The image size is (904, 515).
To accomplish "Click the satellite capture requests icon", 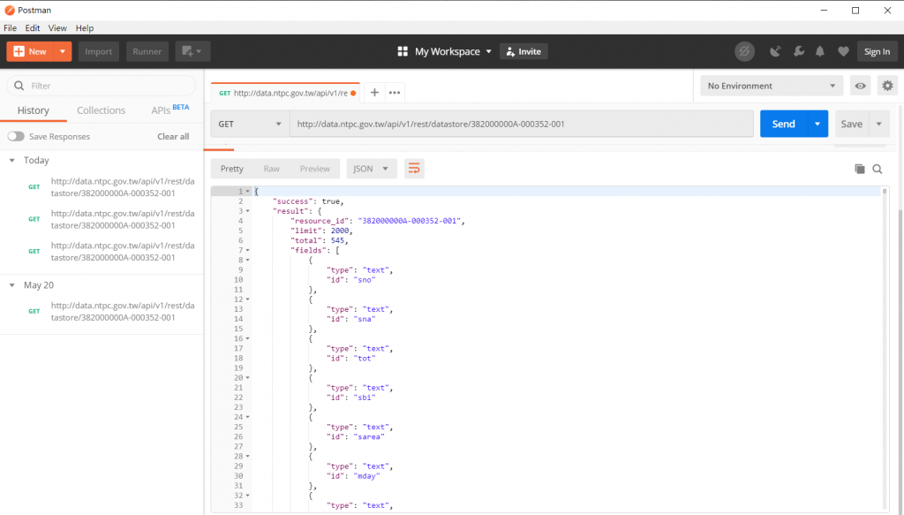I will tap(775, 51).
